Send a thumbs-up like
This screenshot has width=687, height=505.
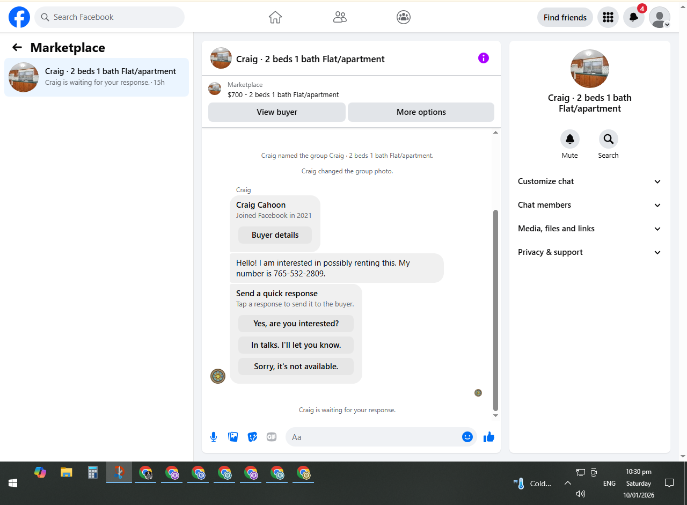click(488, 437)
